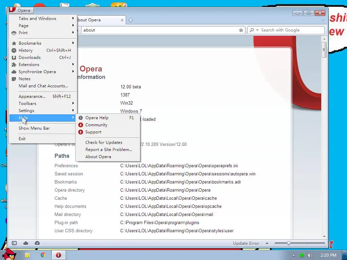Viewport: 347px width, 260px height.
Task: Open Tabs and Windows submenu
Action: tap(43, 18)
